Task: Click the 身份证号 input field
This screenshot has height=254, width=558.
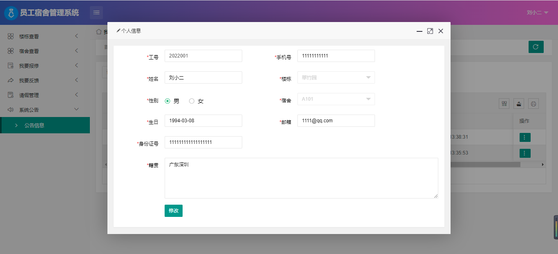Action: (x=203, y=142)
